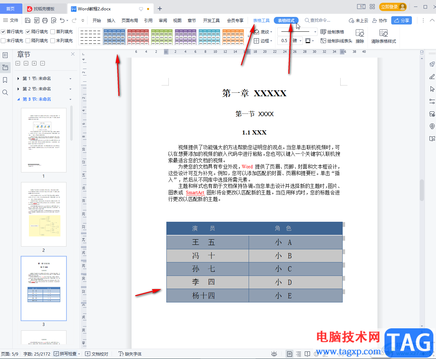Apply the purple table style swatch
Screen dimensions: 436x359
[186, 37]
